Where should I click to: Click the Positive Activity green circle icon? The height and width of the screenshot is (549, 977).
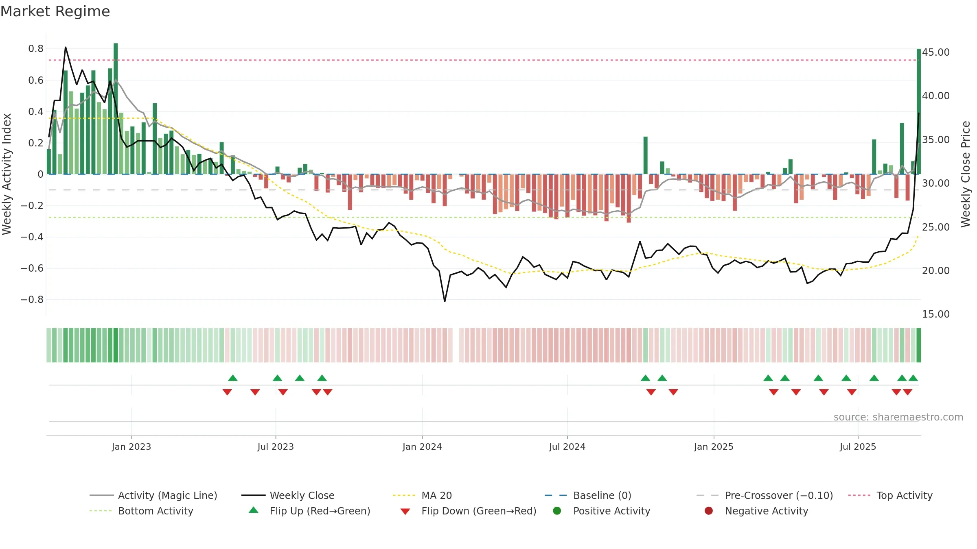pos(557,511)
